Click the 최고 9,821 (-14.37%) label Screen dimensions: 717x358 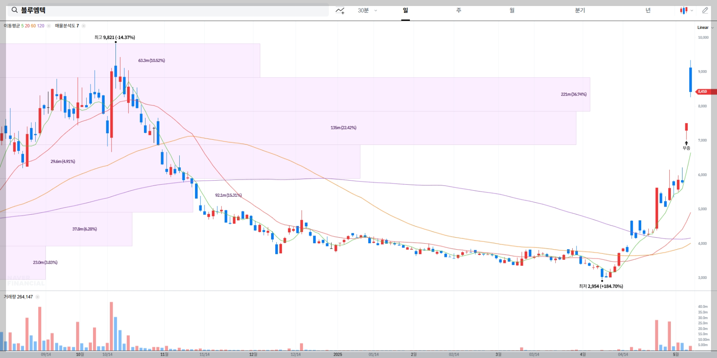[115, 37]
